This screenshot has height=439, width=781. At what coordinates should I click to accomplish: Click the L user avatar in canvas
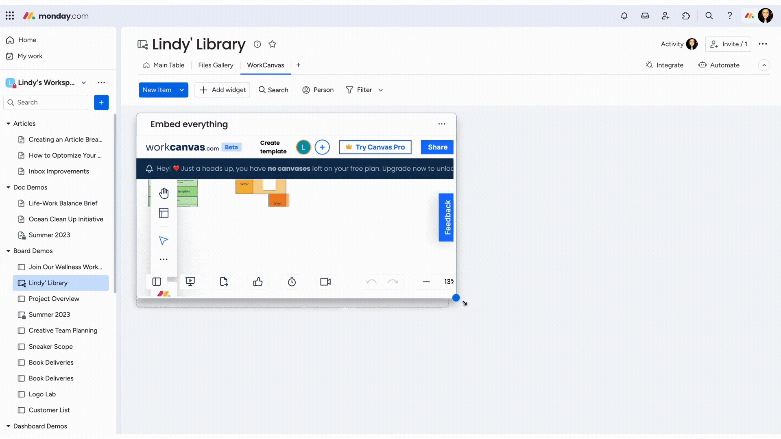pos(303,147)
